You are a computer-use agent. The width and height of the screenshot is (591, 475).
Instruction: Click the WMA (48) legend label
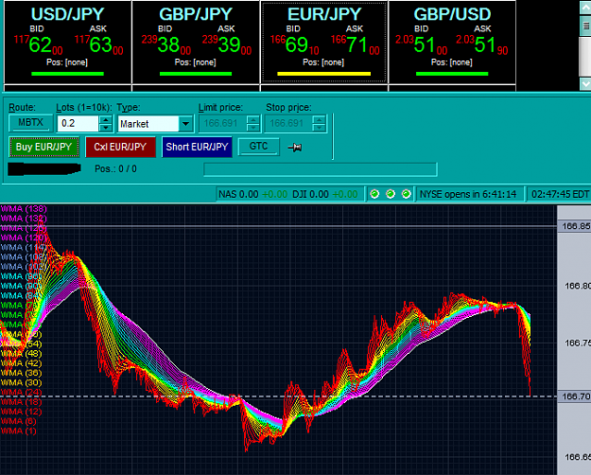[21, 354]
